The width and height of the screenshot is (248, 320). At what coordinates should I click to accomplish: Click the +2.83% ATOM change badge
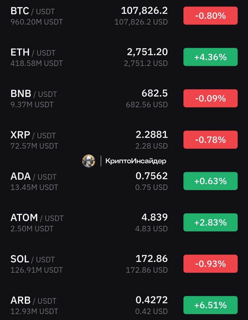(210, 222)
